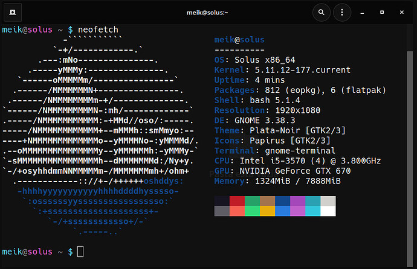Image resolution: width=417 pixels, height=269 pixels.
Task: Close the meik@solus terminal window
Action: [x=402, y=12]
